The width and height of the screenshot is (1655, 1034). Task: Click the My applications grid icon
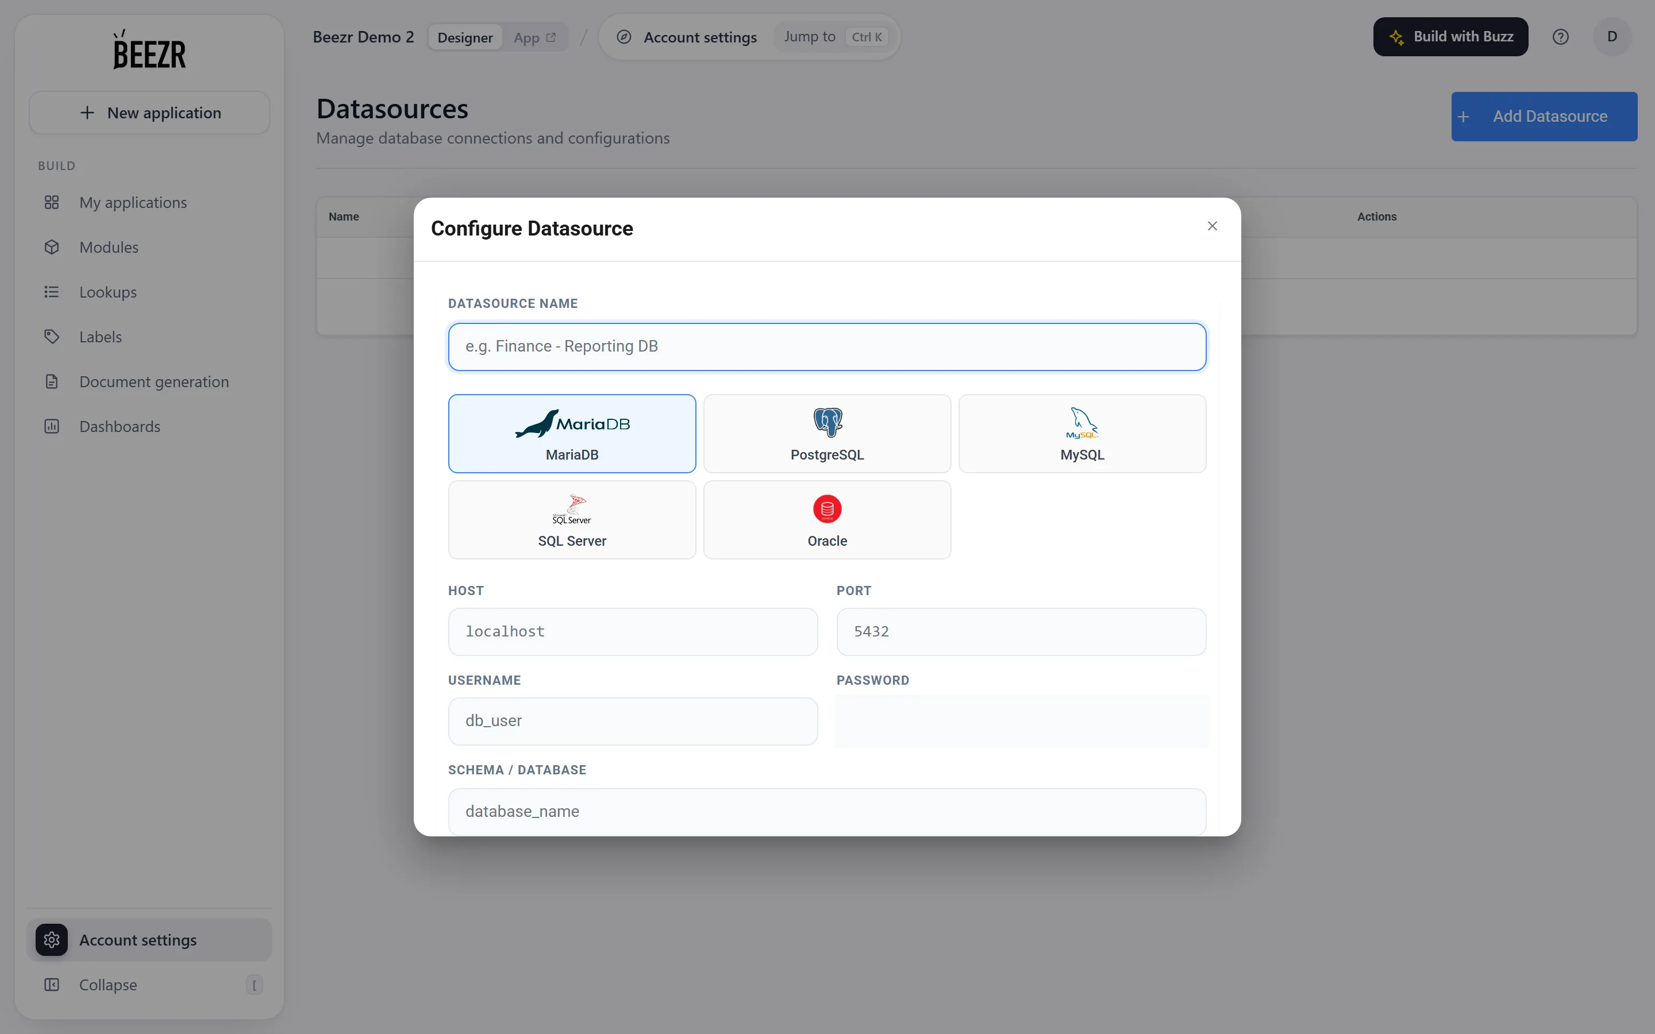coord(52,202)
